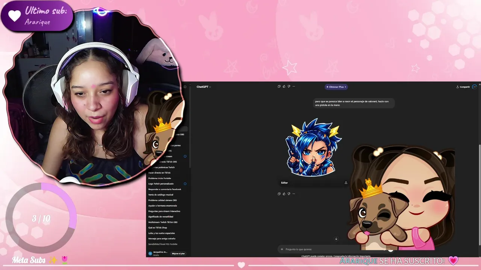Like the image response with thumbs up
This screenshot has width=481, height=270.
pos(284,193)
